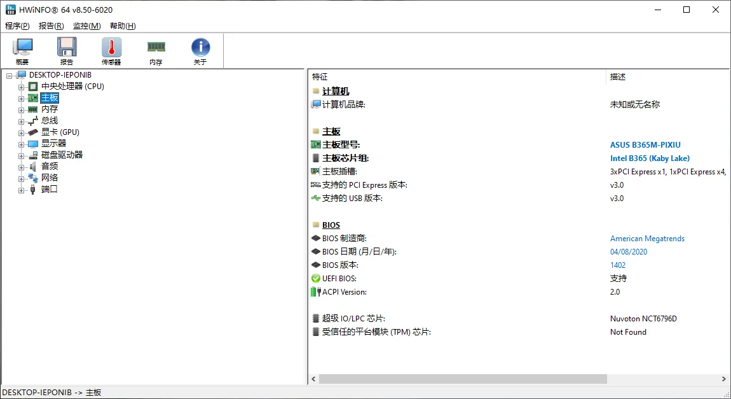This screenshot has width=731, height=399.
Task: Click the scrollbar left arrow
Action: click(x=313, y=379)
